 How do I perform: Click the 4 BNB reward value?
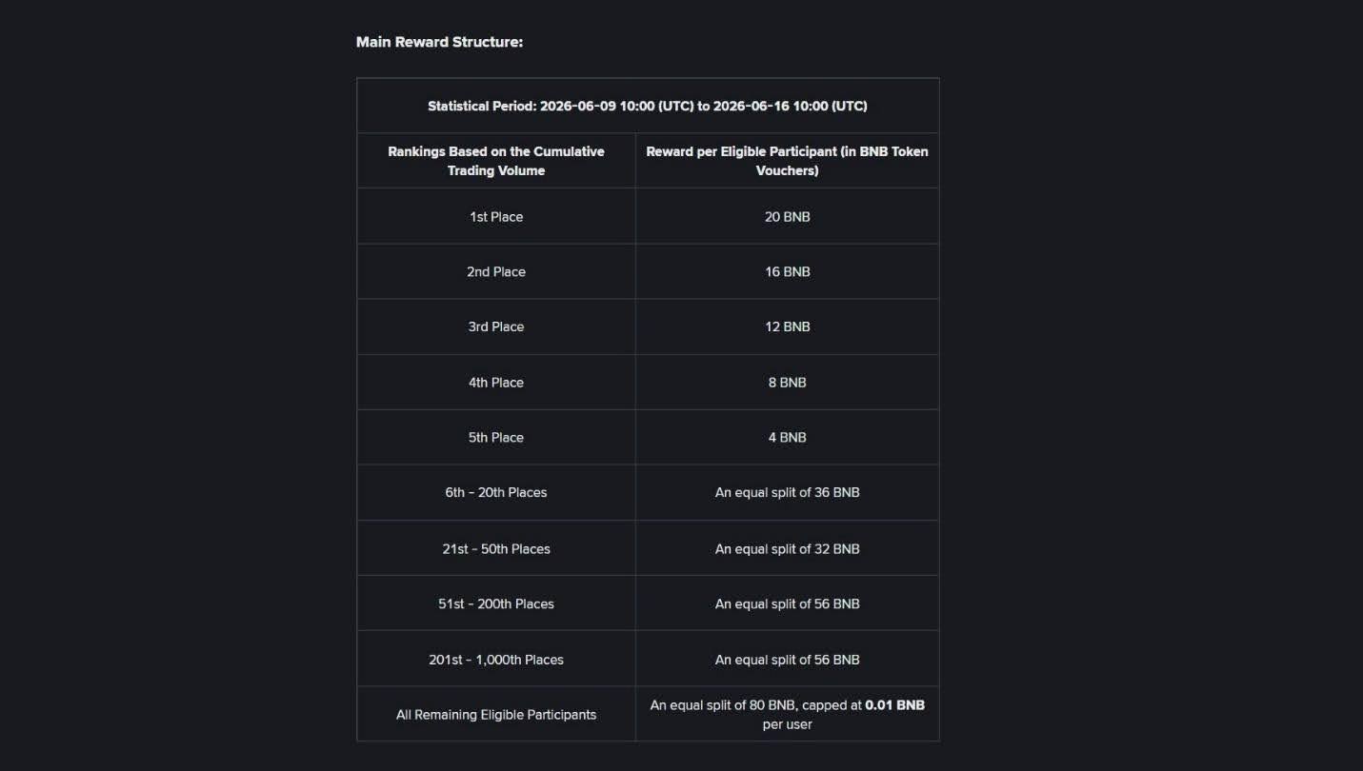pos(787,438)
